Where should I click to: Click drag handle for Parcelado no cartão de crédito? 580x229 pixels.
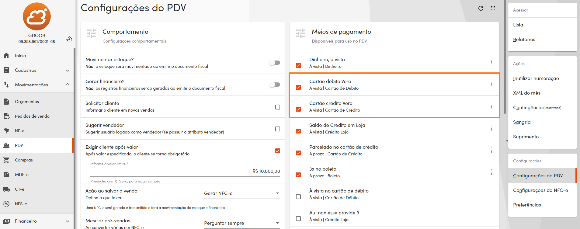tap(491, 150)
